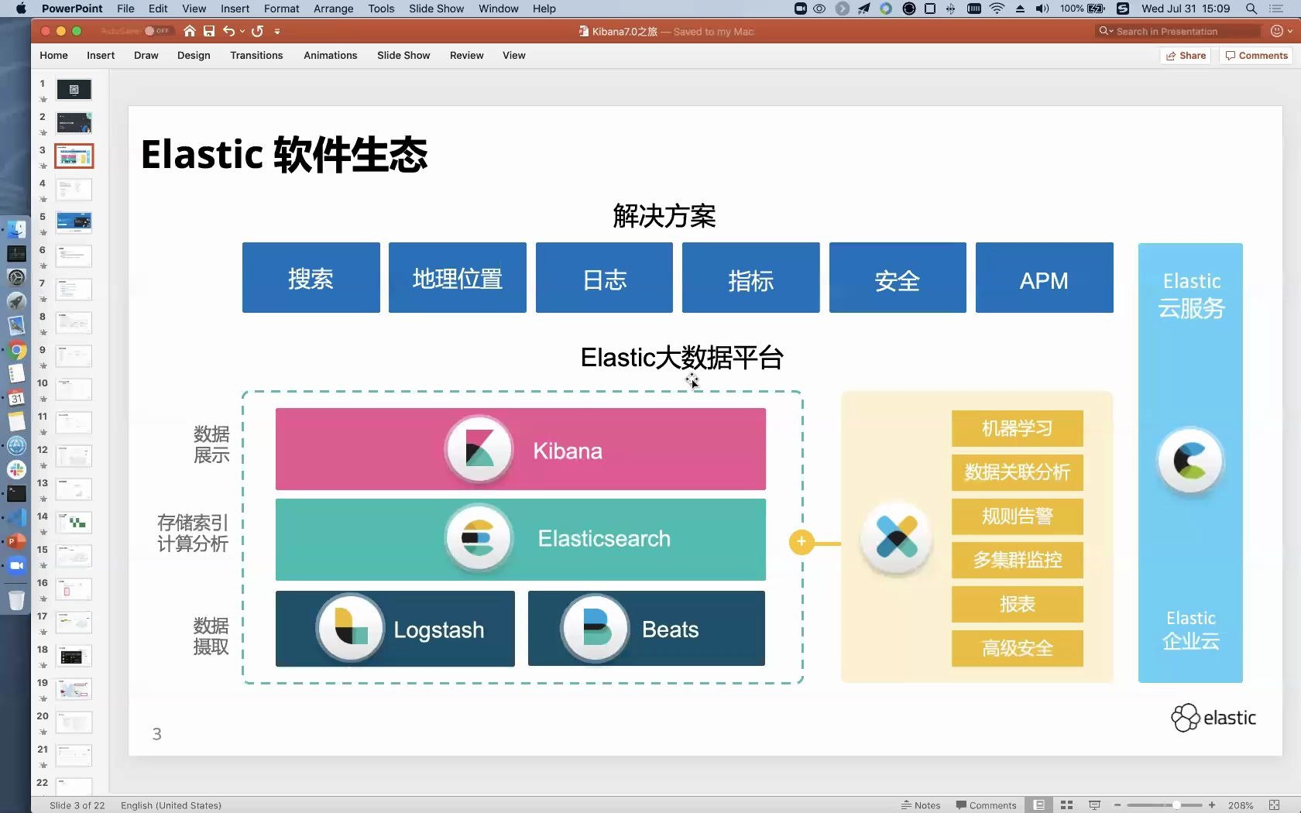Select slide 19 thumbnail

pyautogui.click(x=74, y=689)
